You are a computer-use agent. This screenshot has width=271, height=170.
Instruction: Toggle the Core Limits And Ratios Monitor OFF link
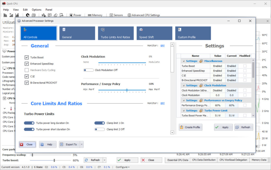click(x=162, y=103)
